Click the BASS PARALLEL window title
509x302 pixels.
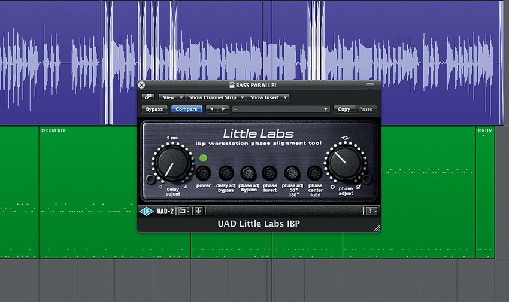256,86
